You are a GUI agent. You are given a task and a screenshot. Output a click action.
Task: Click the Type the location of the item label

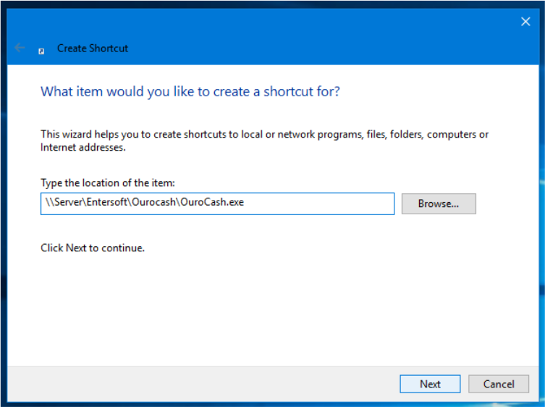point(108,183)
